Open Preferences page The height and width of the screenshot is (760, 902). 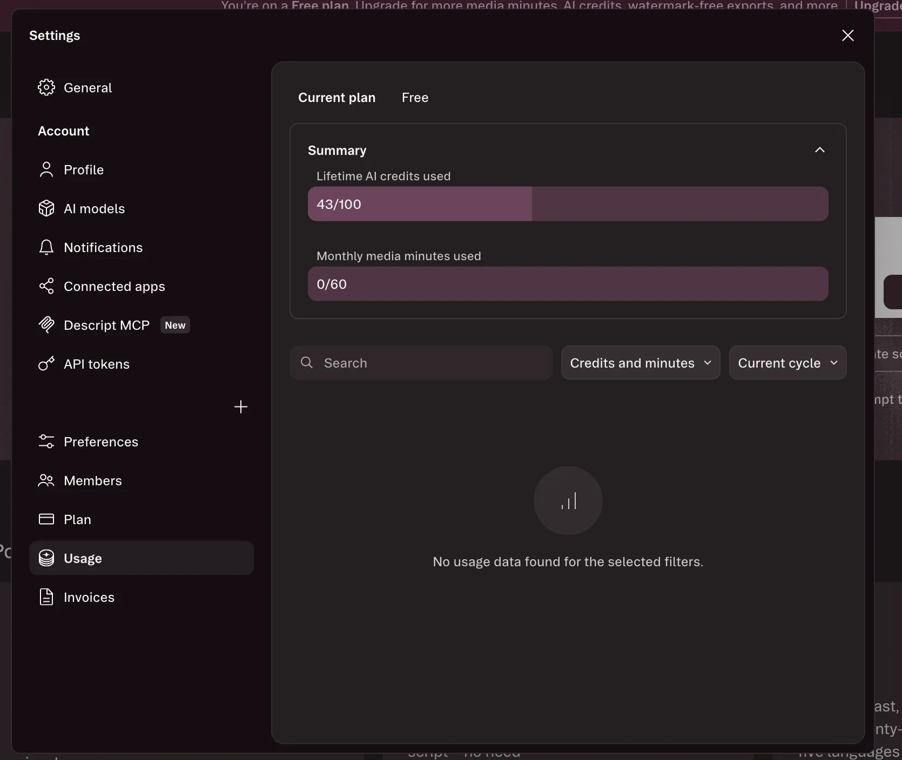coord(142,442)
